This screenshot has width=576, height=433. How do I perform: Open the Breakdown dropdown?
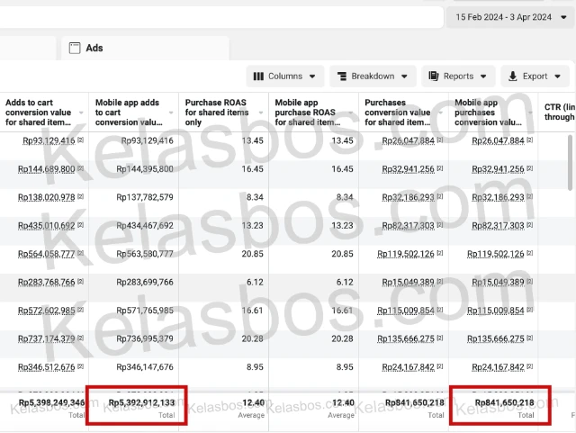pyautogui.click(x=404, y=77)
